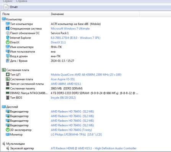Click the Тип компьютера row icon
The height and width of the screenshot is (152, 171).
pyautogui.click(x=8, y=24)
